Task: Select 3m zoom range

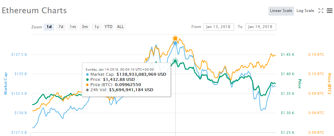Action: point(85,27)
